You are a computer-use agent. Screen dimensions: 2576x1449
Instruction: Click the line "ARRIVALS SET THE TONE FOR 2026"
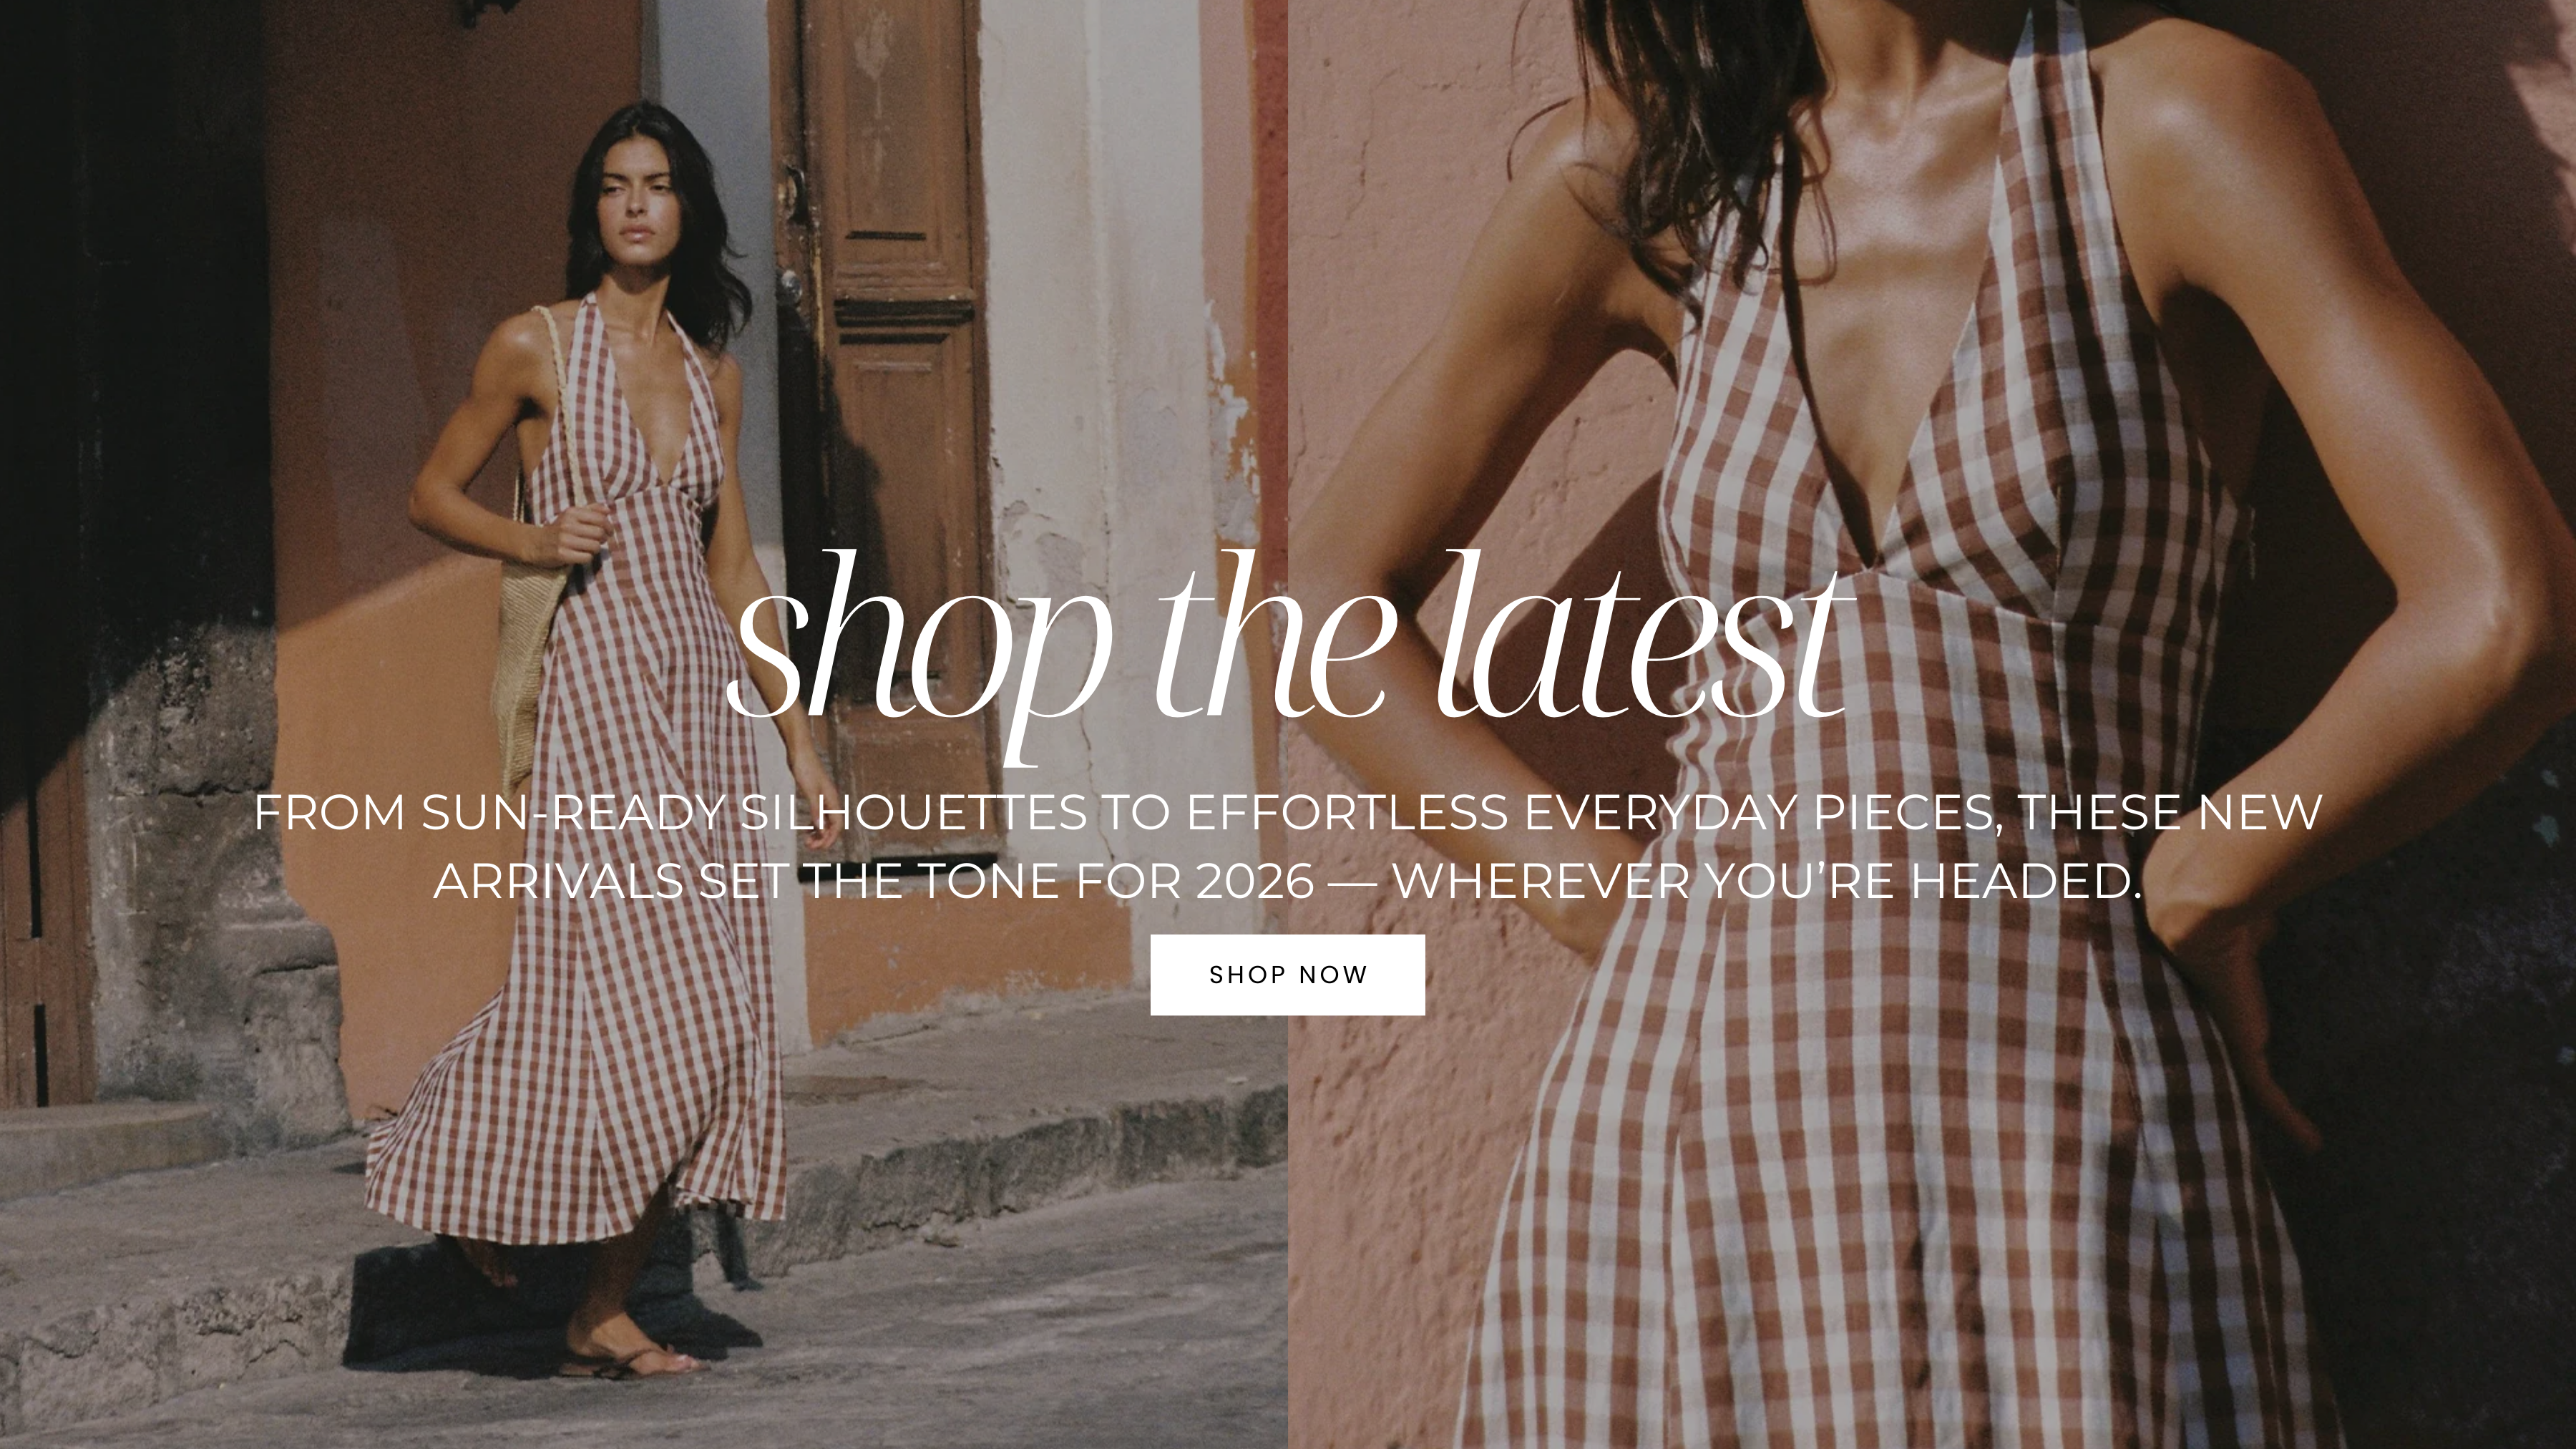click(x=873, y=882)
